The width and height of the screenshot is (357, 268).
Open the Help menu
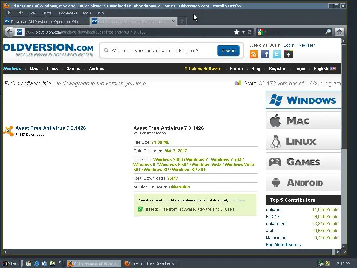[x=100, y=13]
